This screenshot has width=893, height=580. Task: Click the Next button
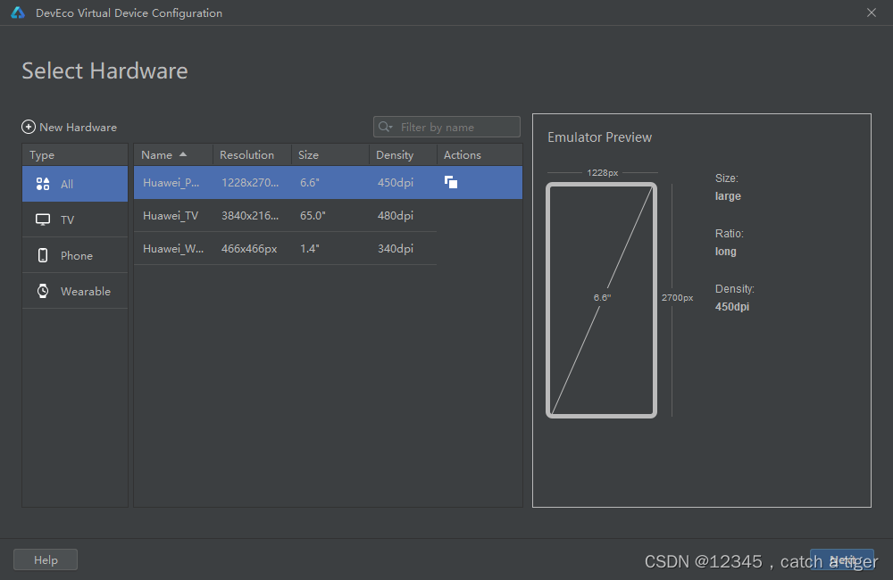pyautogui.click(x=842, y=559)
